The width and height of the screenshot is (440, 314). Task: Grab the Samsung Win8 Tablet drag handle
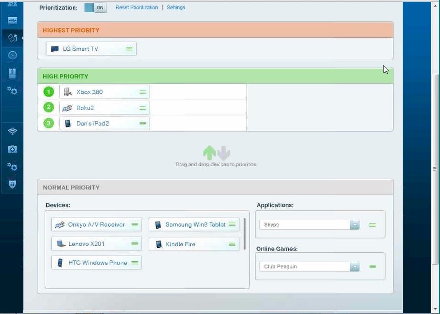232,224
